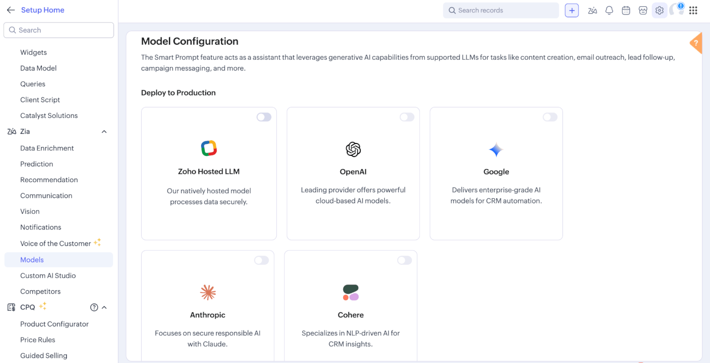The height and width of the screenshot is (363, 710).
Task: Click the sparkle icon beside CPQ
Action: point(43,306)
